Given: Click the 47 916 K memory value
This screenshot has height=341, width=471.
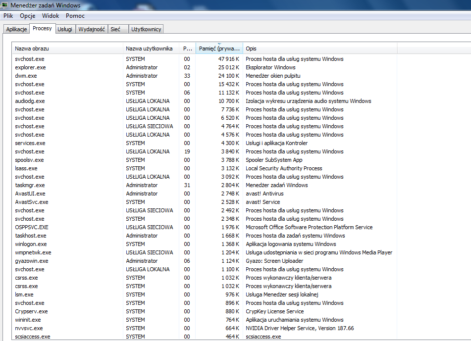Looking at the screenshot, I should click(x=229, y=59).
